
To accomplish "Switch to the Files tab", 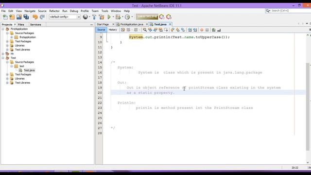I will click(x=21, y=25).
